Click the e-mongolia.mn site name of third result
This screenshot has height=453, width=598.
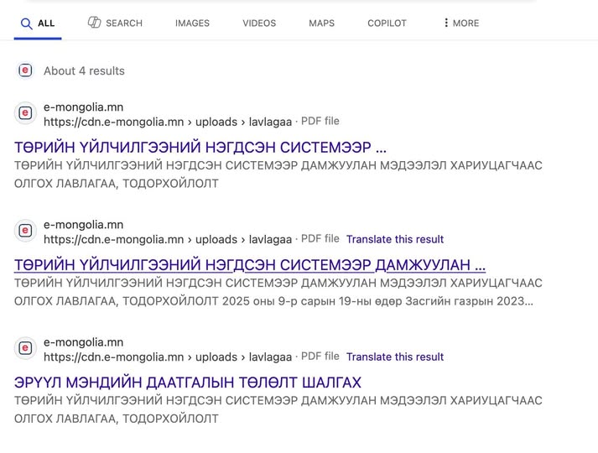tap(83, 342)
